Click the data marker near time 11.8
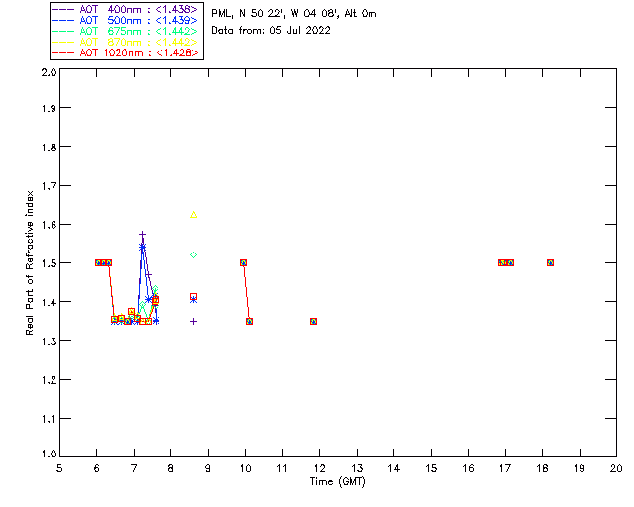This screenshot has width=634, height=507. pyautogui.click(x=313, y=322)
